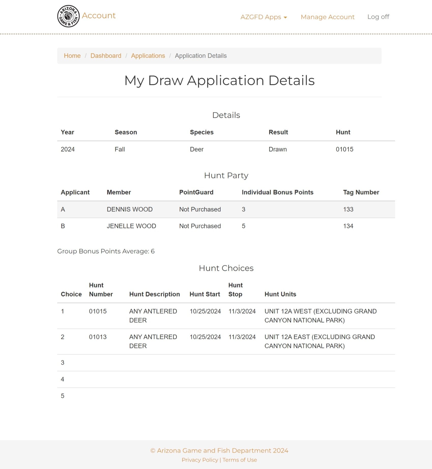Navigate to Dashboard breadcrumb
Screen dimensions: 432x469
click(x=106, y=56)
